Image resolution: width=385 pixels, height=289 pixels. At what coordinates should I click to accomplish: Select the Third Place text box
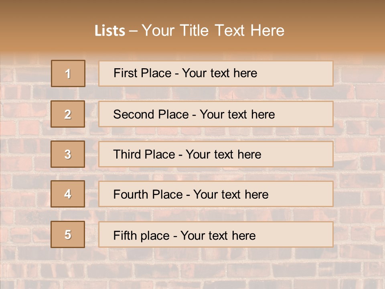[216, 154]
